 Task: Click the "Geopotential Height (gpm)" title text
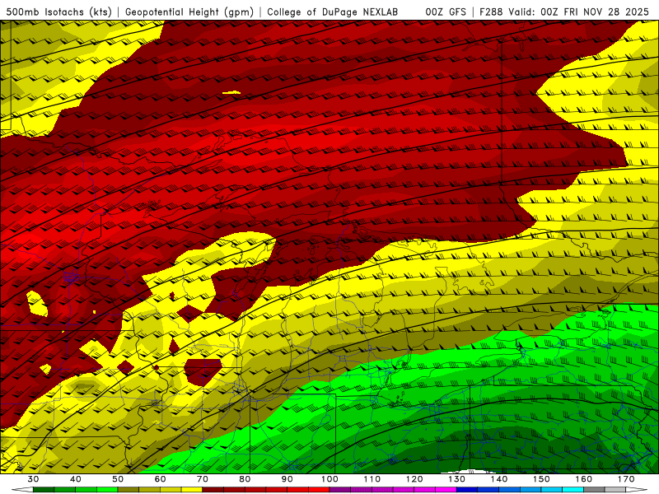(189, 12)
